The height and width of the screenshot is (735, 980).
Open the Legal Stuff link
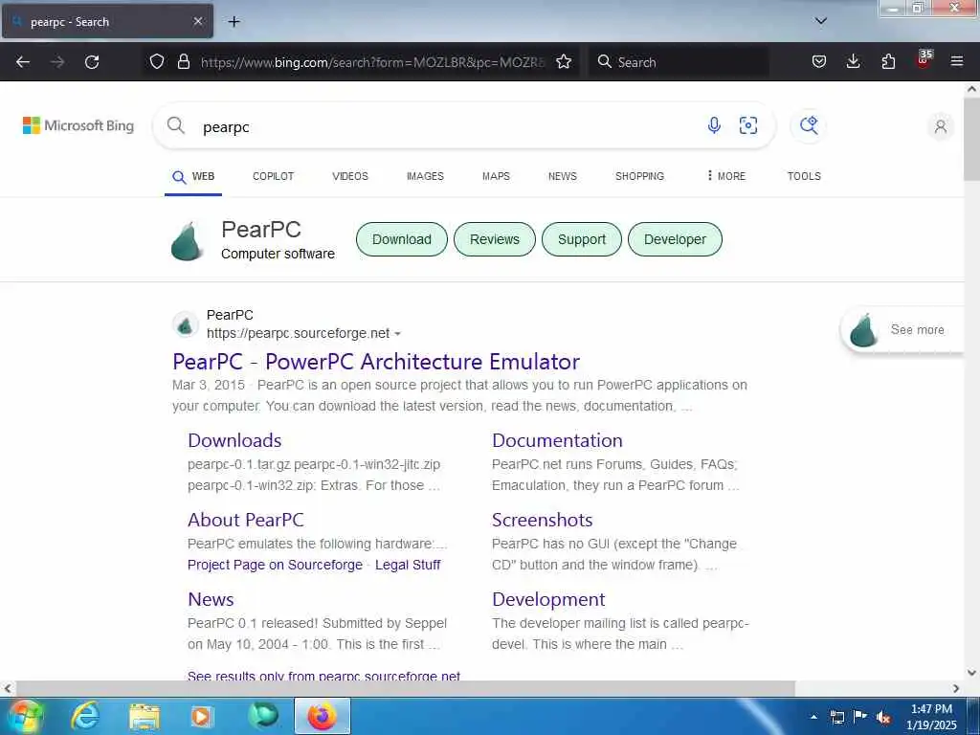point(408,565)
